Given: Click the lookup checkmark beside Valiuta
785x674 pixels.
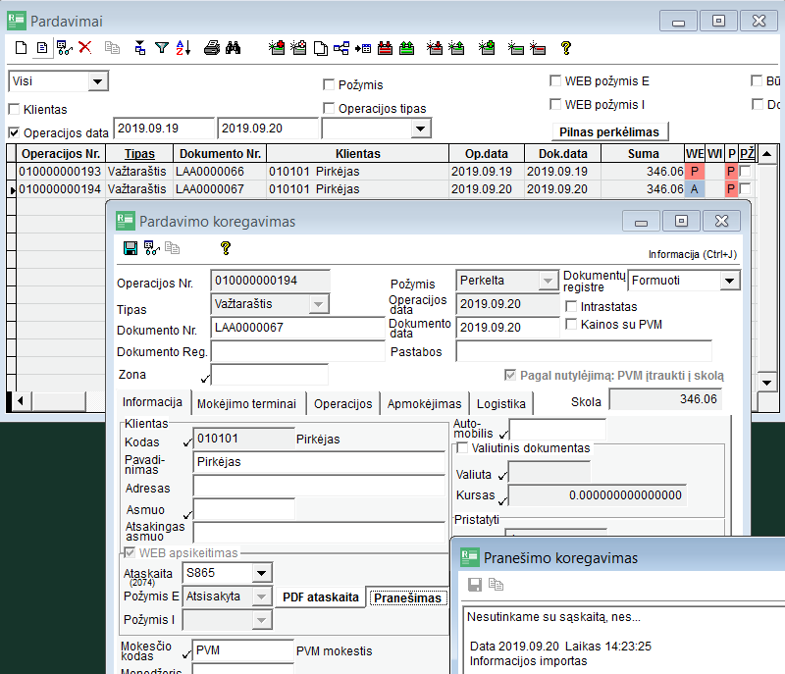Looking at the screenshot, I should pyautogui.click(x=502, y=476).
